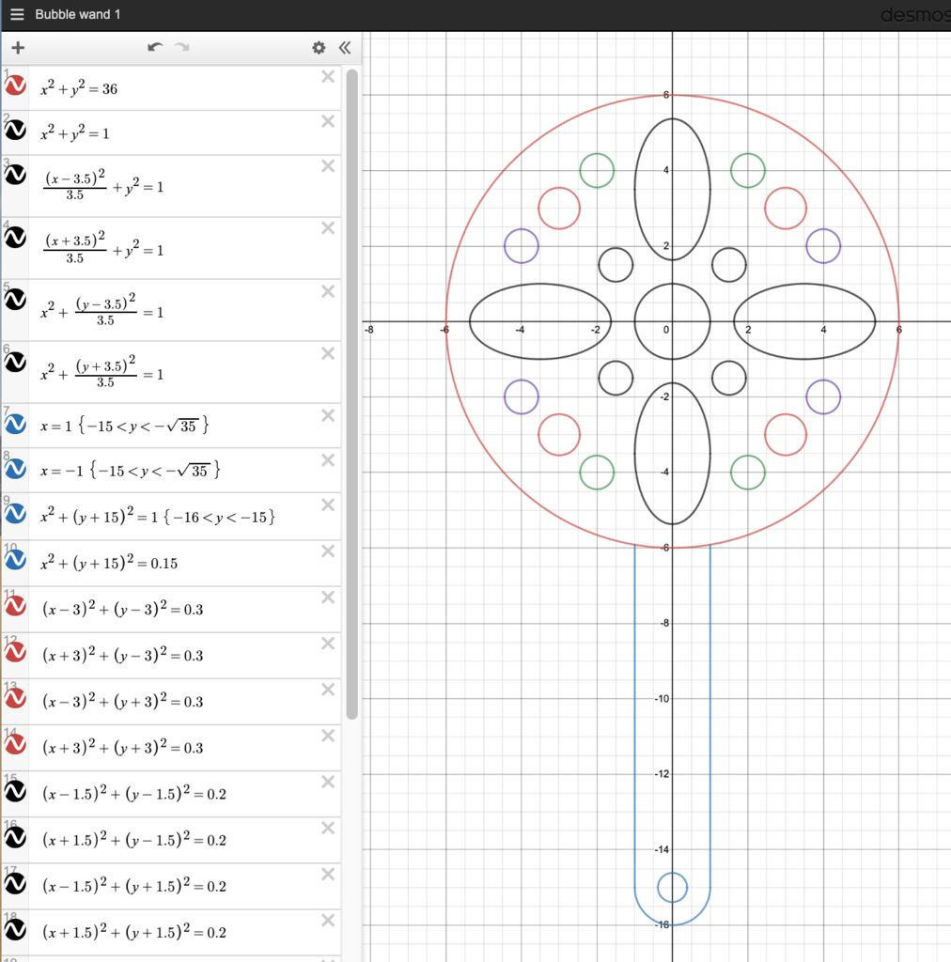Add a new expression with the plus icon
The height and width of the screenshot is (962, 951).
tap(18, 47)
